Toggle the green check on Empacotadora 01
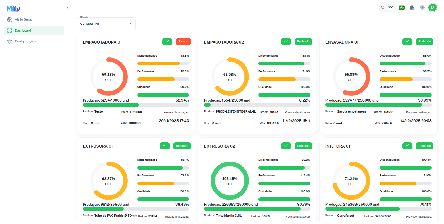 coord(167,42)
